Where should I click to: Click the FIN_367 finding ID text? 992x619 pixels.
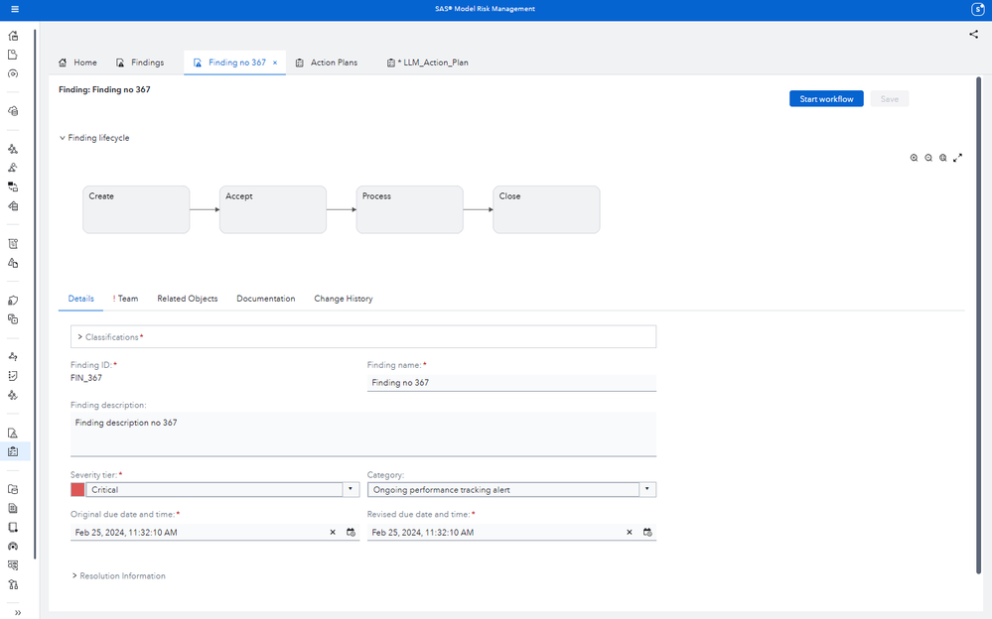86,378
